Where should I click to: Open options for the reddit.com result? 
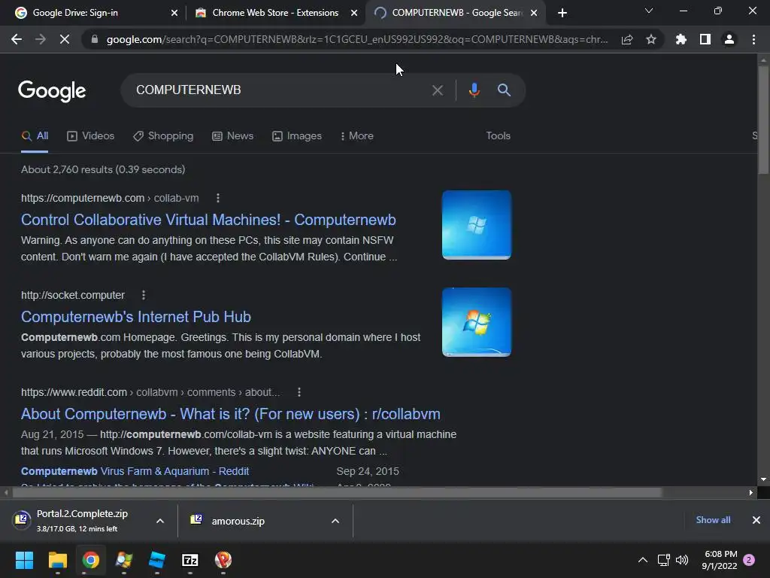coord(299,392)
